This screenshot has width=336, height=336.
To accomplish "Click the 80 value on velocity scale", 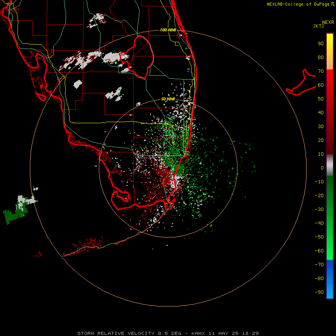I will [321, 57].
